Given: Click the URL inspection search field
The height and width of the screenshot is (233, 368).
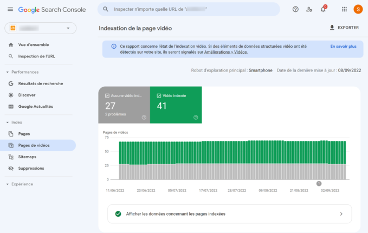Looking at the screenshot, I should [190, 9].
